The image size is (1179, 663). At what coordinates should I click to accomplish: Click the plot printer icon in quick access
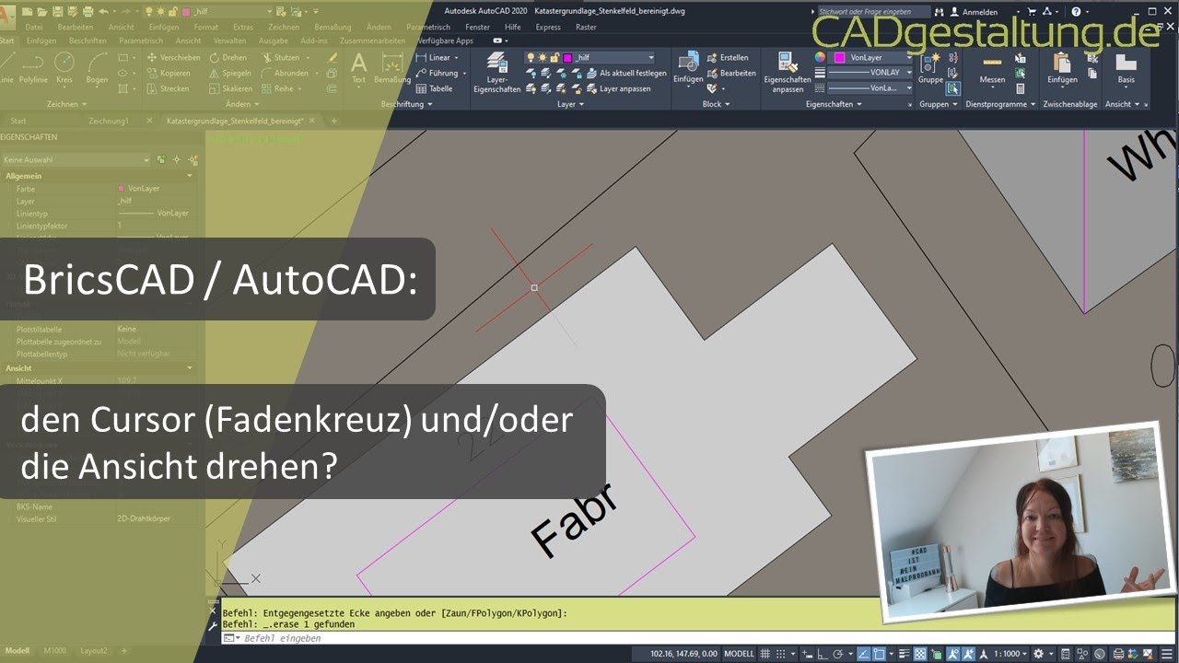tap(87, 11)
